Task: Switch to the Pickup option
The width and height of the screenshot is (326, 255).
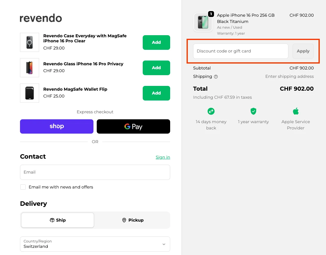Action: click(x=132, y=220)
